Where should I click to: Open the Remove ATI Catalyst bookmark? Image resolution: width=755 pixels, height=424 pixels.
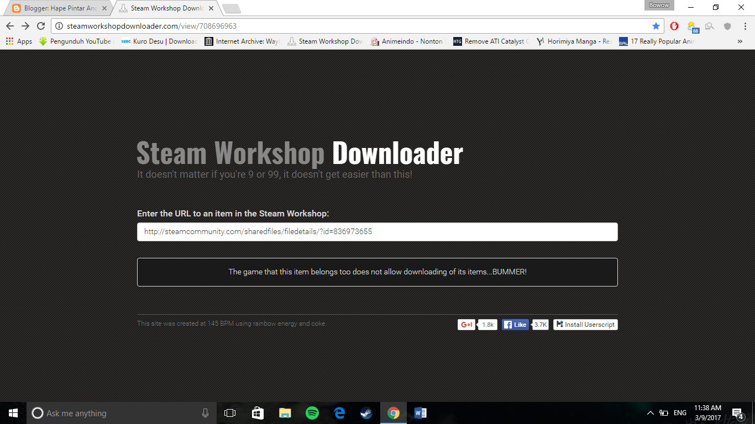491,41
